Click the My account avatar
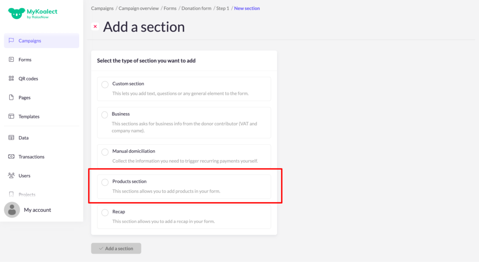The image size is (479, 262). [x=12, y=210]
